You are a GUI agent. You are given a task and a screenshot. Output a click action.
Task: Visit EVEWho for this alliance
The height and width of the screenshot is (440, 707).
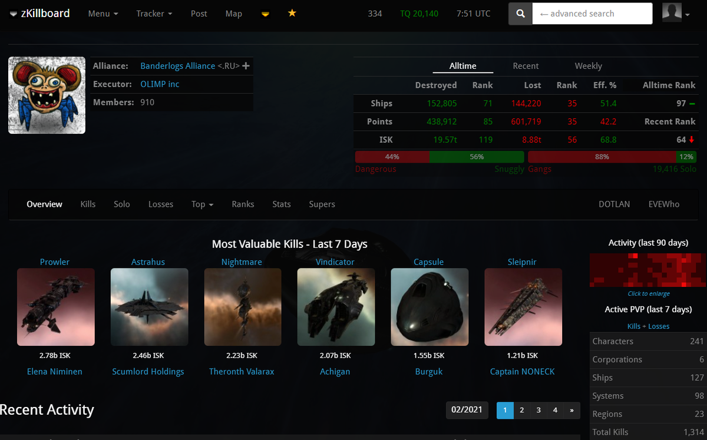click(663, 204)
